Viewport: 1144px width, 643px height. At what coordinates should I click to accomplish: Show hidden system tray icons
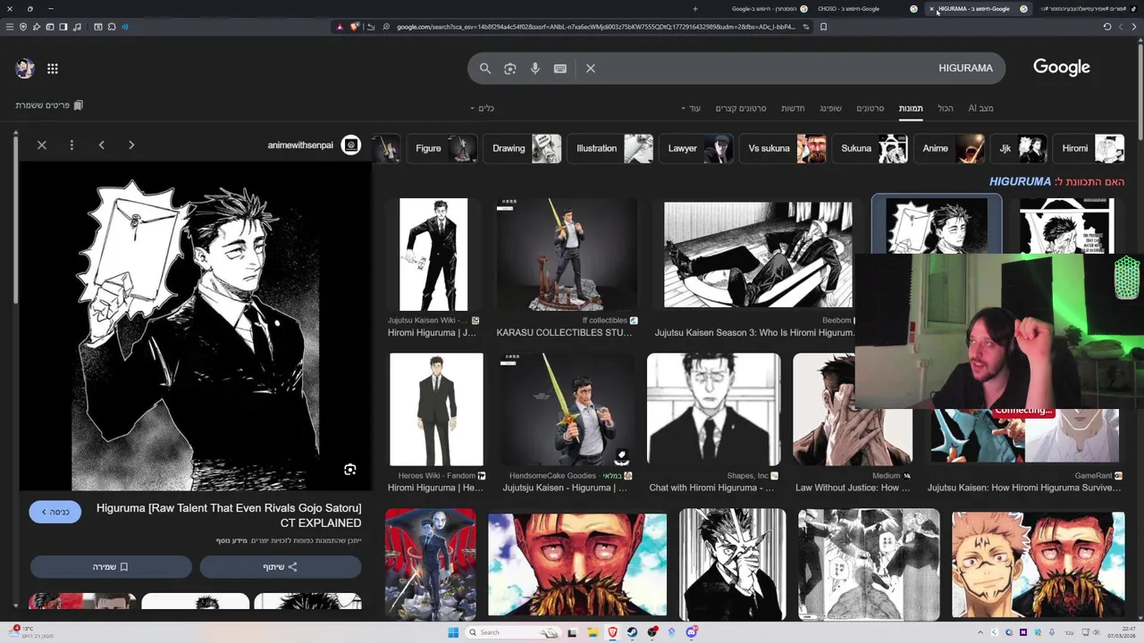980,632
